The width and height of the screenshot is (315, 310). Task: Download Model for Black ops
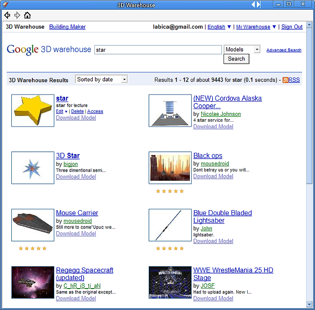point(213,176)
